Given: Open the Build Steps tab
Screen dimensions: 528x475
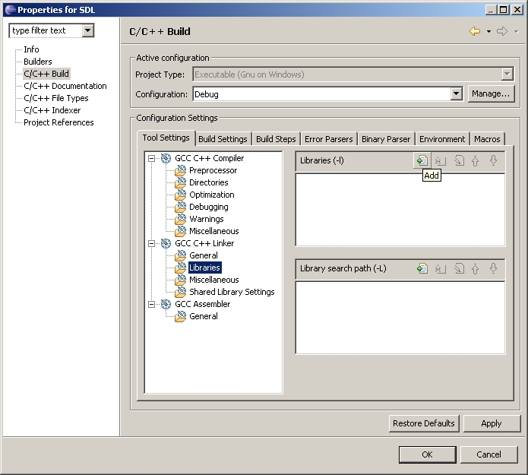Looking at the screenshot, I should coord(276,139).
